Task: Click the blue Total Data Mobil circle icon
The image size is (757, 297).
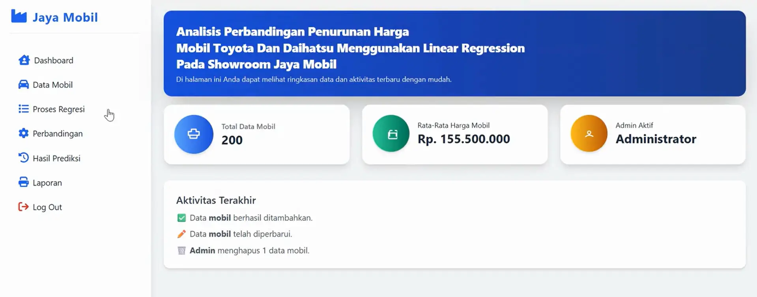Action: tap(194, 134)
